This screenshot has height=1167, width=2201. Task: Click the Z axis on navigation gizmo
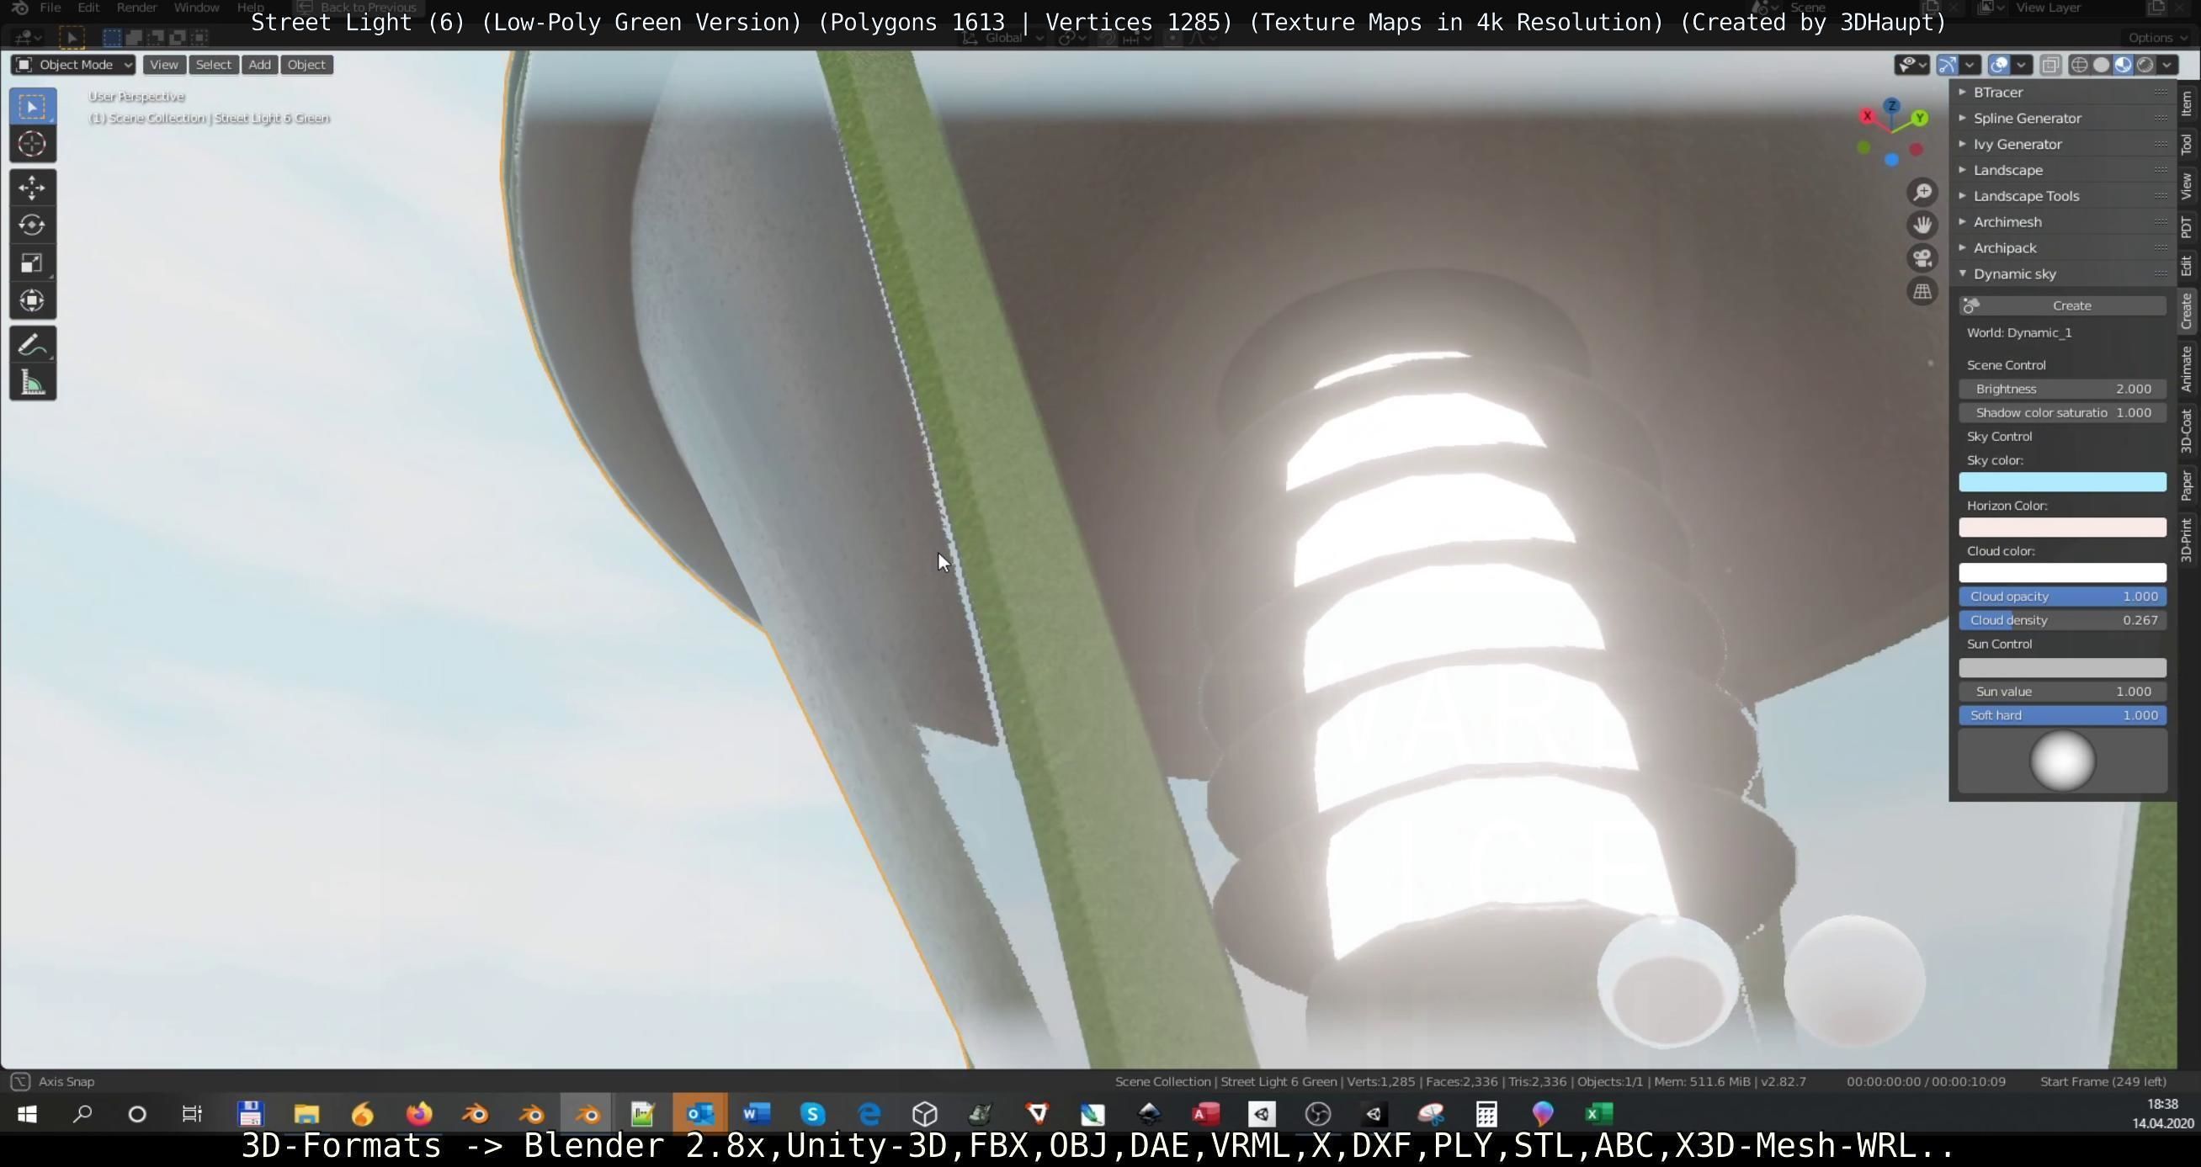pos(1892,106)
